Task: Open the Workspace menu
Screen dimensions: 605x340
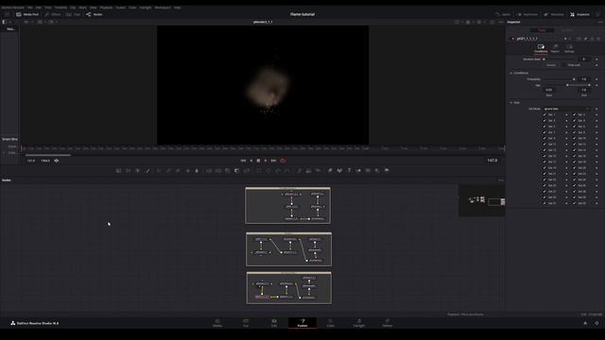Action: (163, 8)
